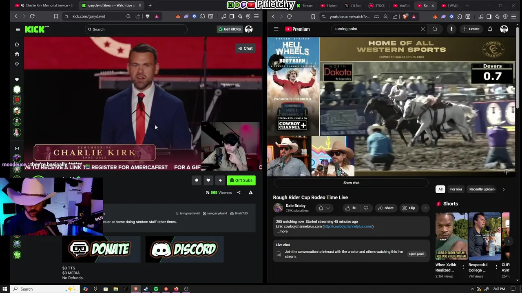Focus the Kick search field
Image resolution: width=522 pixels, height=293 pixels.
[x=137, y=29]
